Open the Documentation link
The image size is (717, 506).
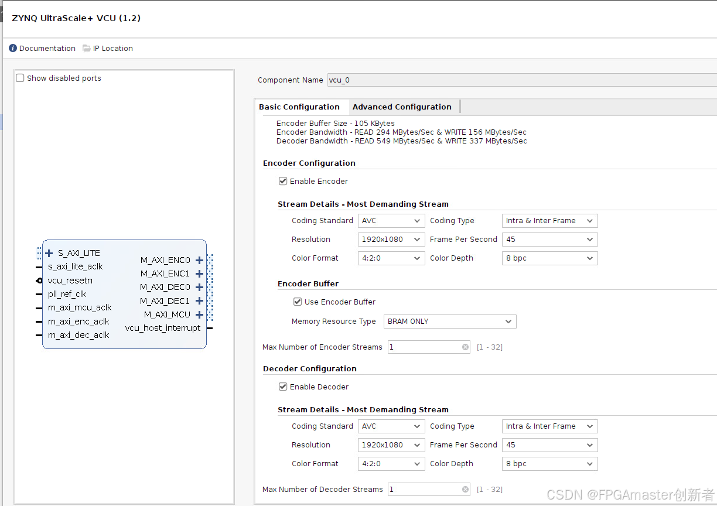tap(42, 49)
